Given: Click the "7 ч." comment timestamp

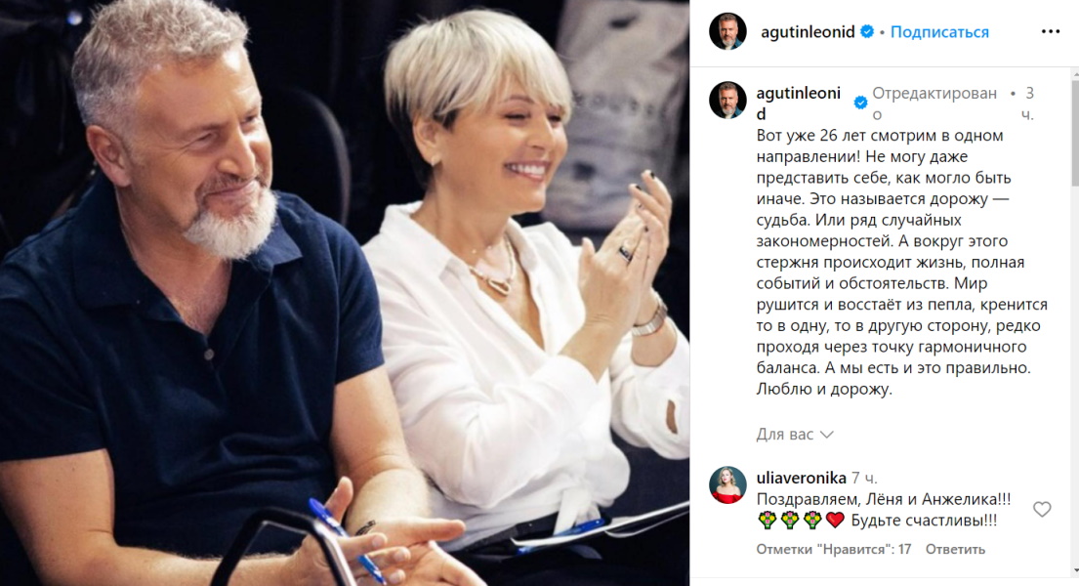Looking at the screenshot, I should coord(864,478).
